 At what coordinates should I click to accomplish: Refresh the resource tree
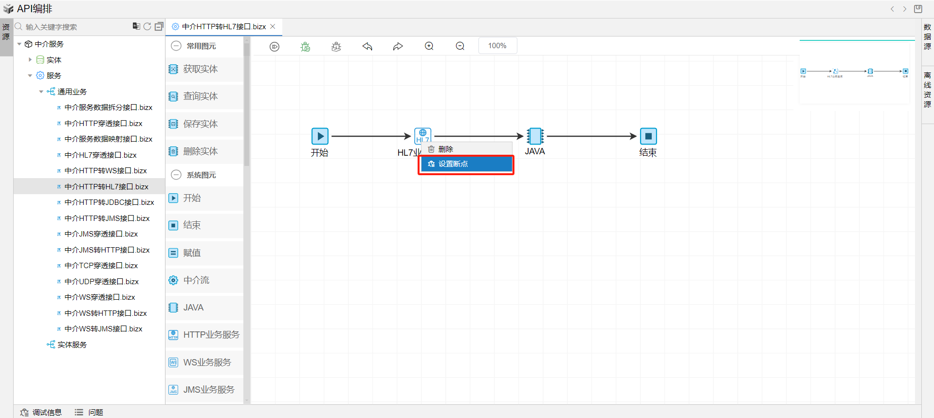147,26
